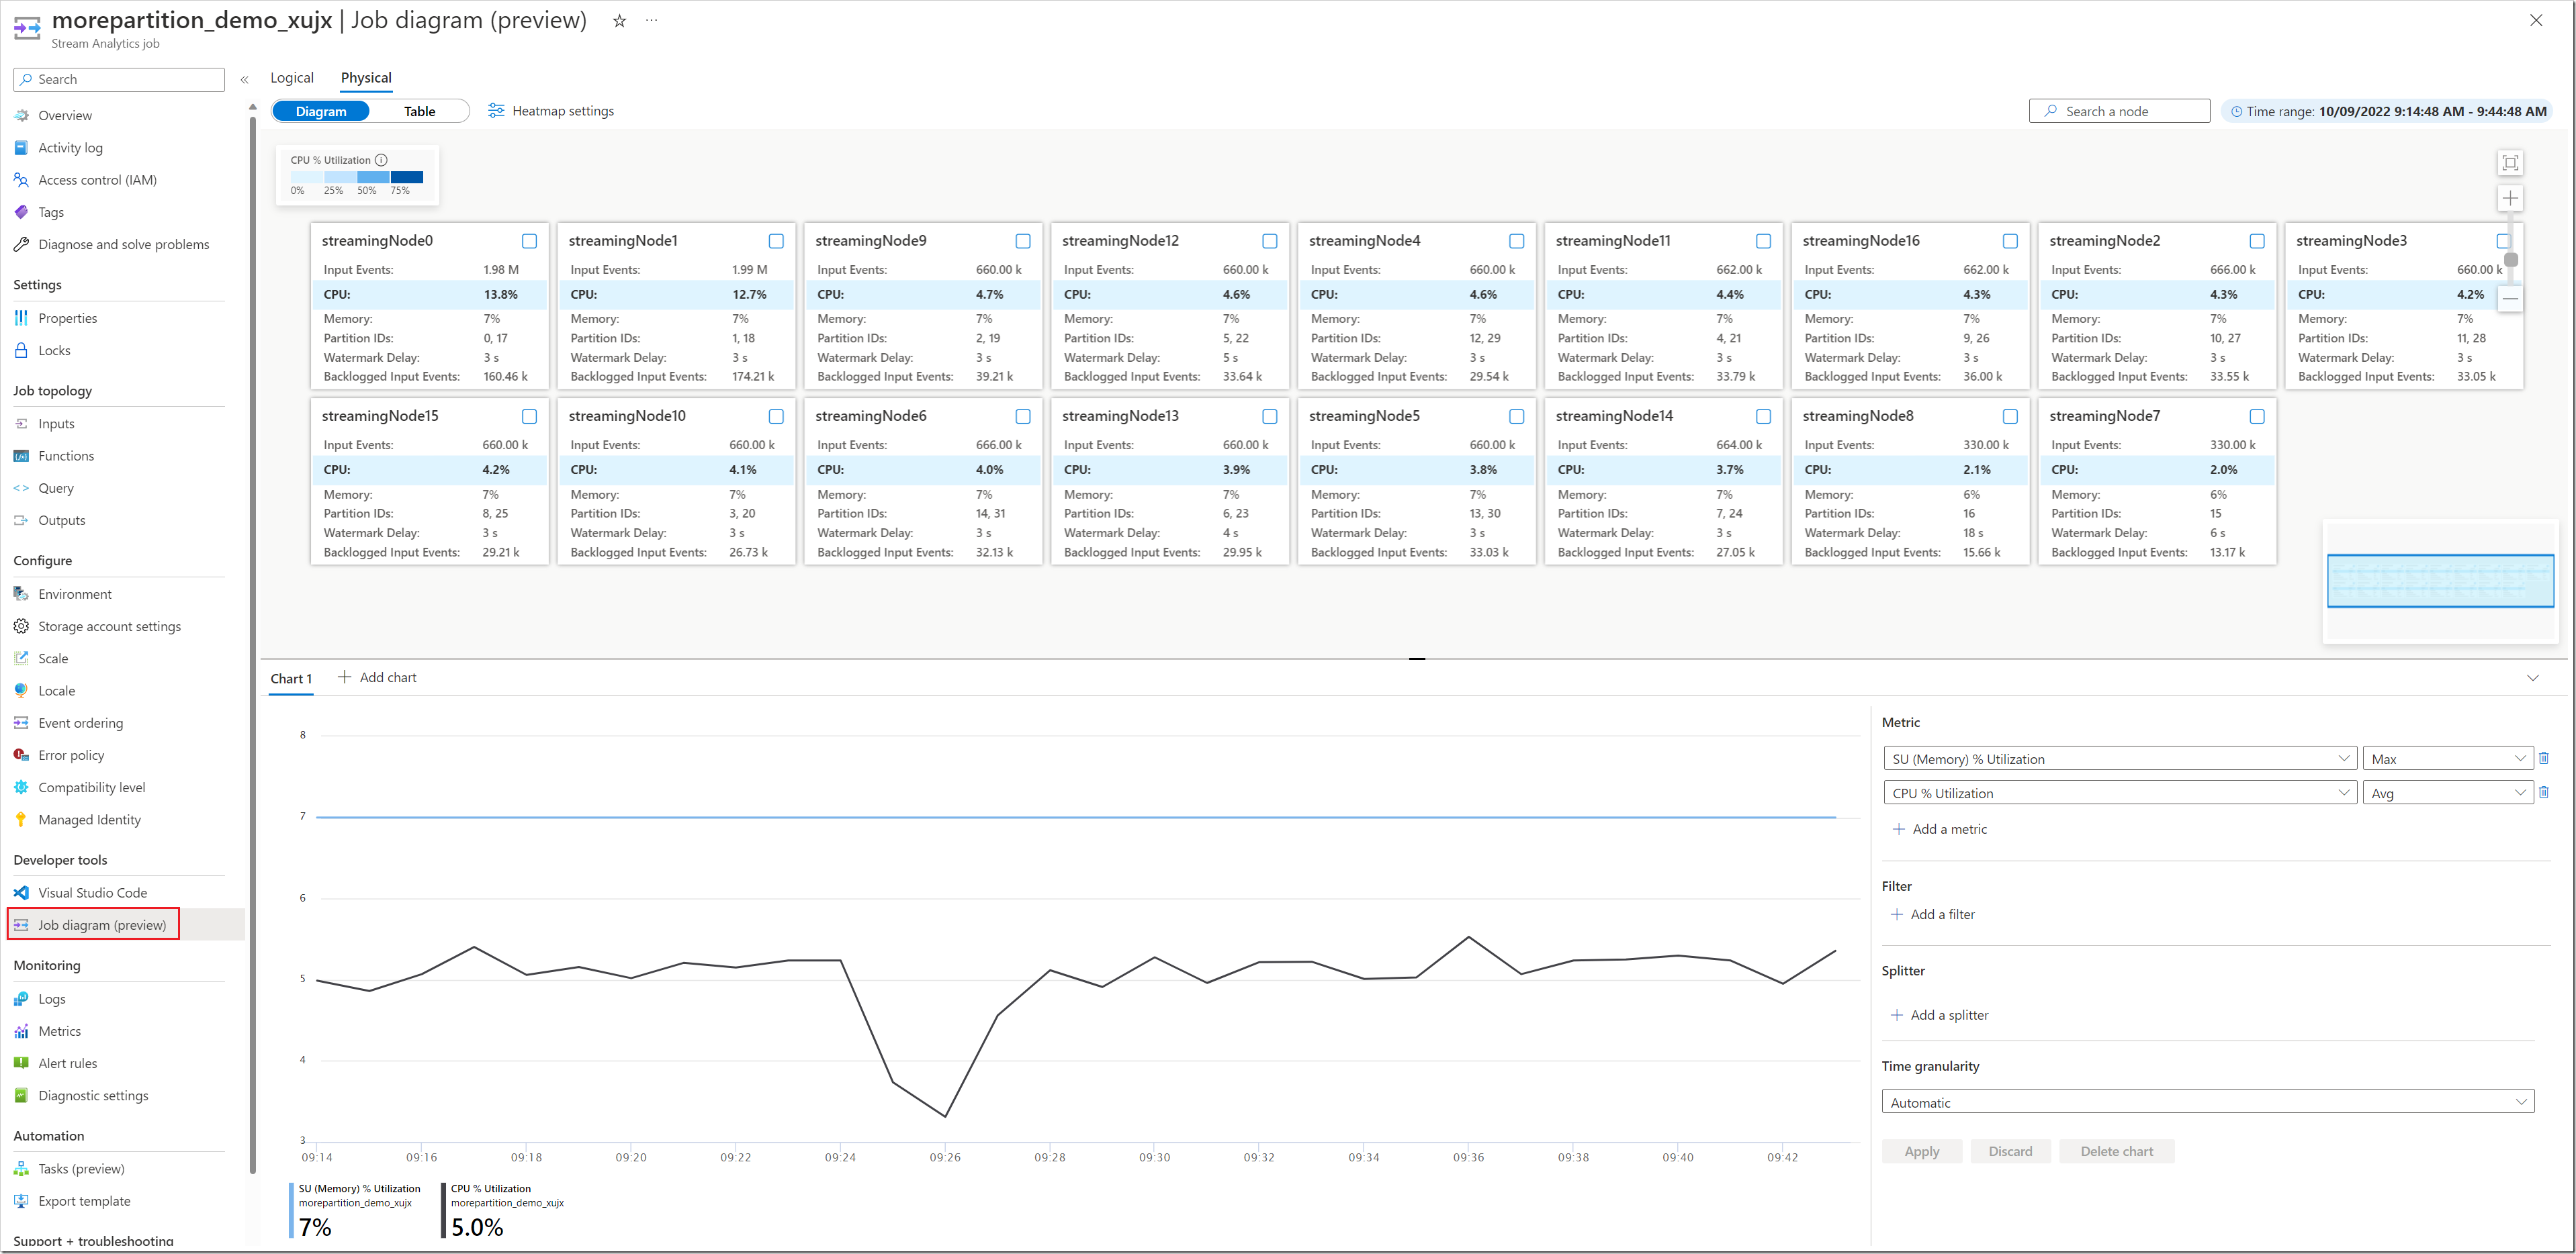Collapse the chart panel chevron
The image size is (2576, 1254).
(x=2533, y=677)
